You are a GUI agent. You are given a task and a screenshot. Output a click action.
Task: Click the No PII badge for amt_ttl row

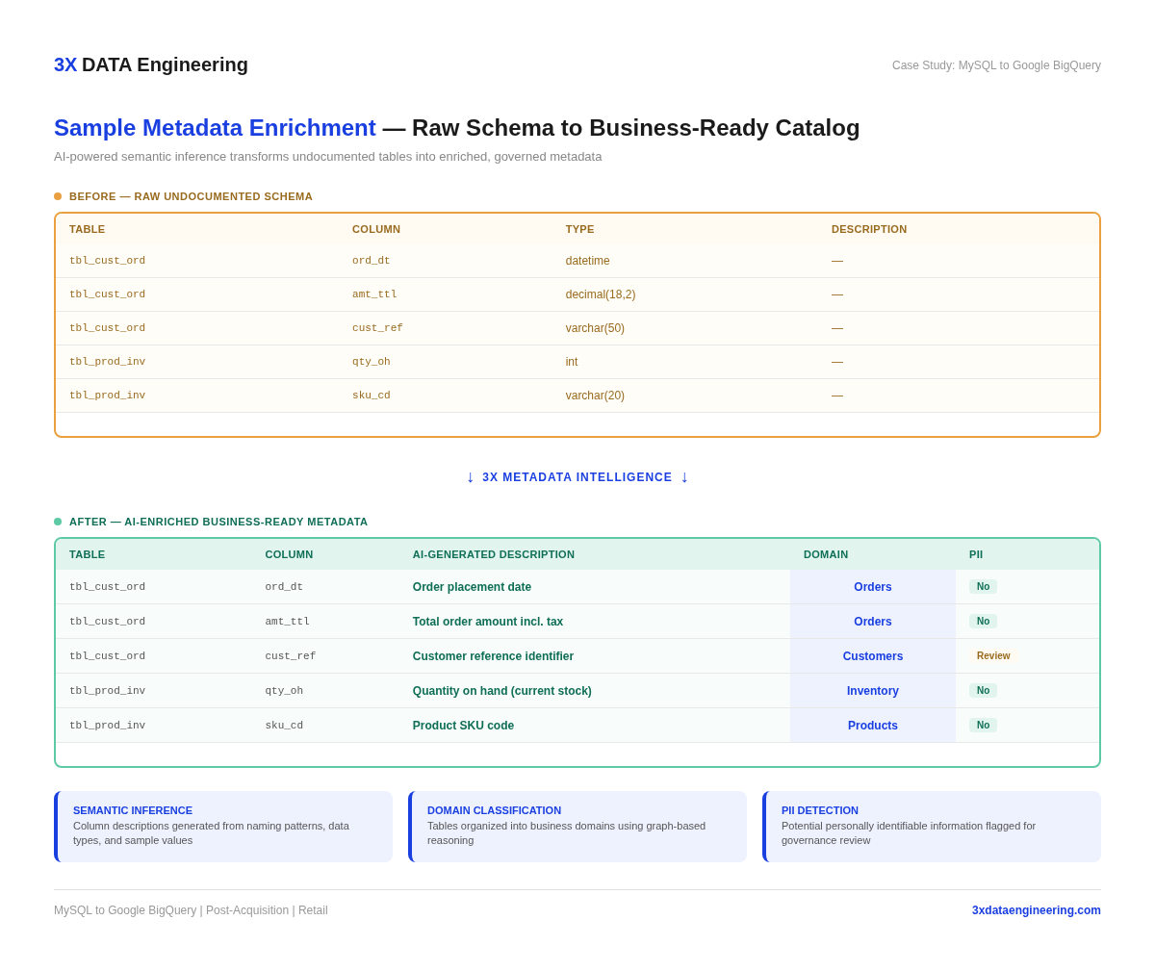[x=983, y=622]
